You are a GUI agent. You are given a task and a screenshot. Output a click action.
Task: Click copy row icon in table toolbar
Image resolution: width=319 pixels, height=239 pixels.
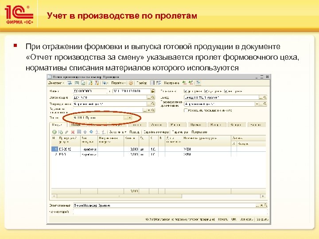[x=61, y=132]
